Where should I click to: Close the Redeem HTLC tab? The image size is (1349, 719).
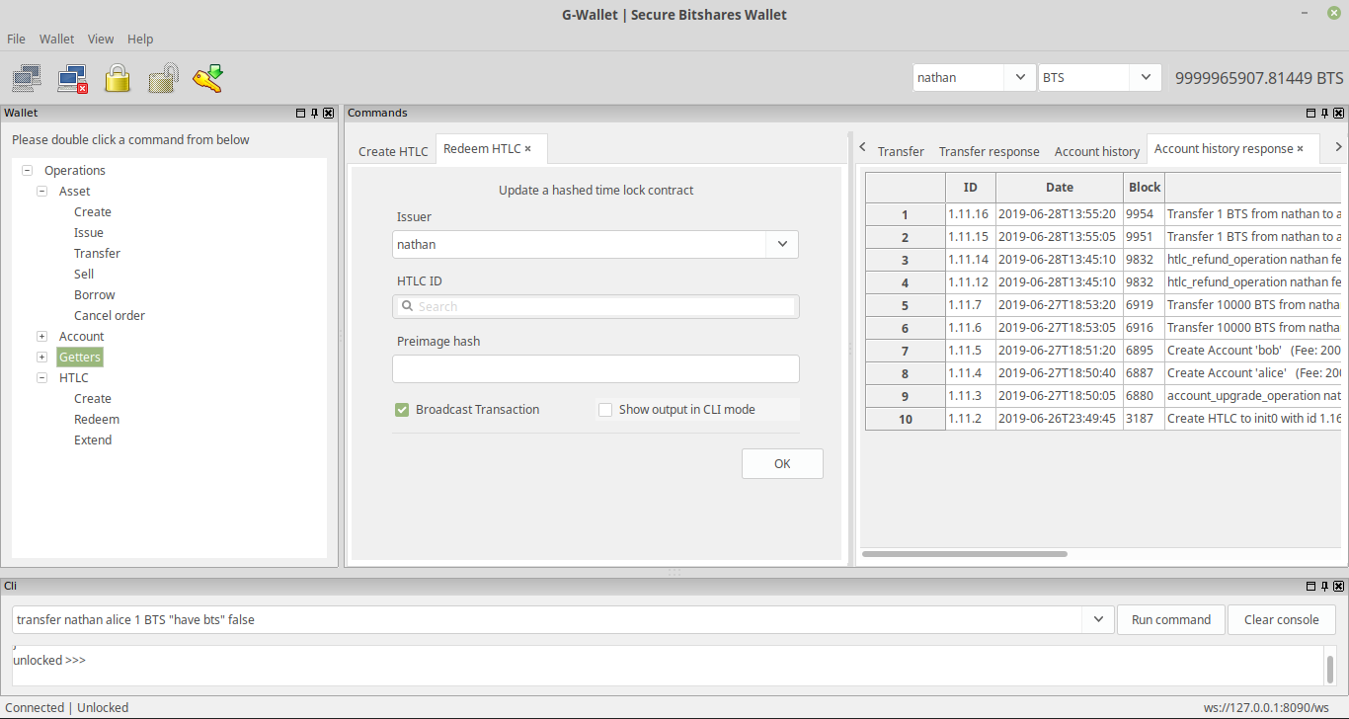pos(528,149)
